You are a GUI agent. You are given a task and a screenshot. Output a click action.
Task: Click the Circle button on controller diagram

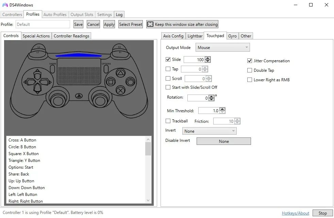tap(130, 82)
